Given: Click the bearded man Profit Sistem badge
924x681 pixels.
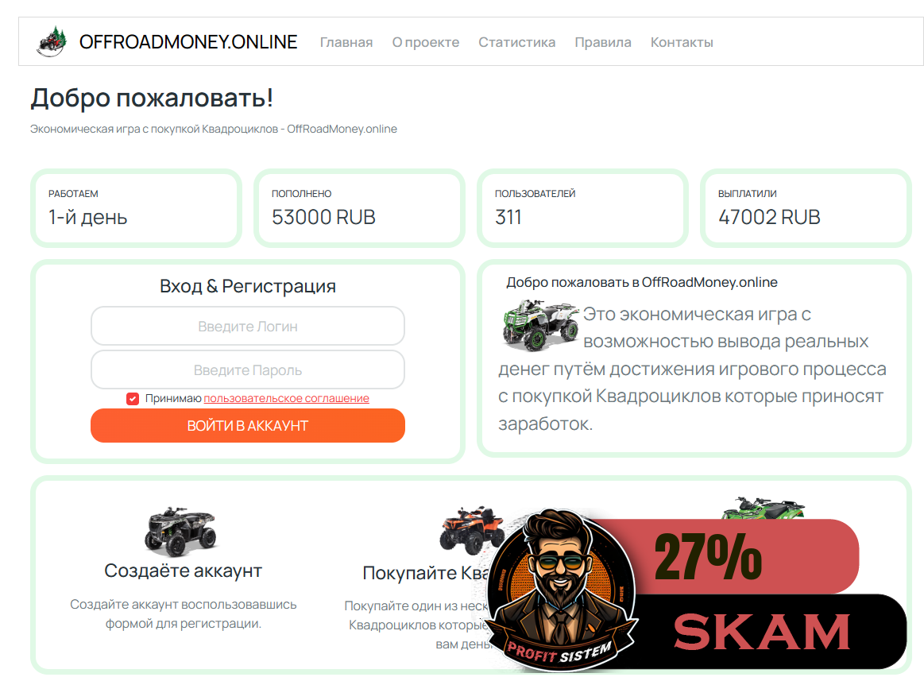Looking at the screenshot, I should tap(561, 590).
